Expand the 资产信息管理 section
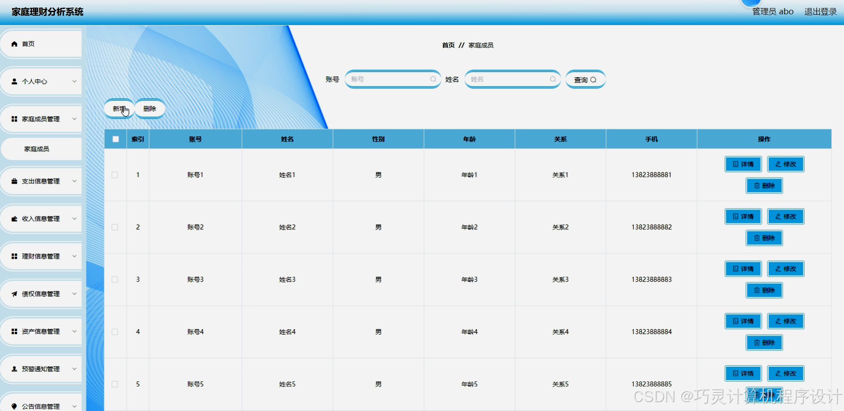 click(40, 331)
